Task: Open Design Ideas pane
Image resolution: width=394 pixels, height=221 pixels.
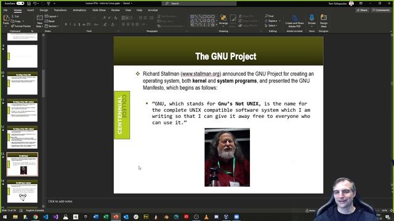Action: [324, 21]
